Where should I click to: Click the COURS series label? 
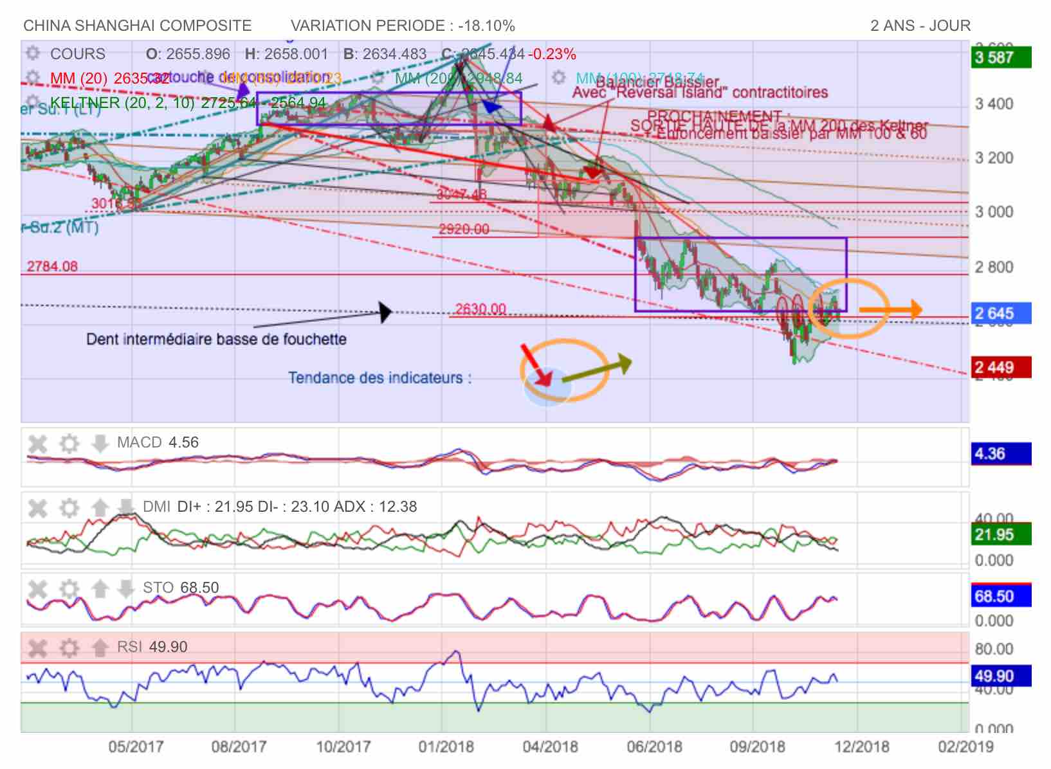click(78, 54)
